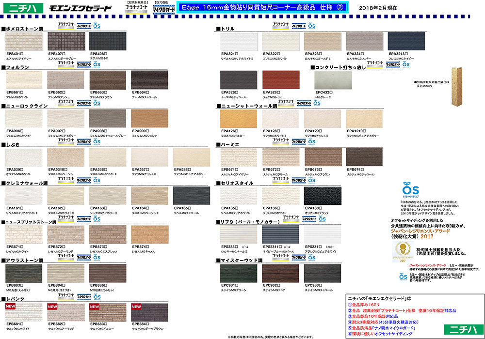Select the EPB664 charcoal brick swatch
This screenshot has height=339, width=485.
click(150, 80)
